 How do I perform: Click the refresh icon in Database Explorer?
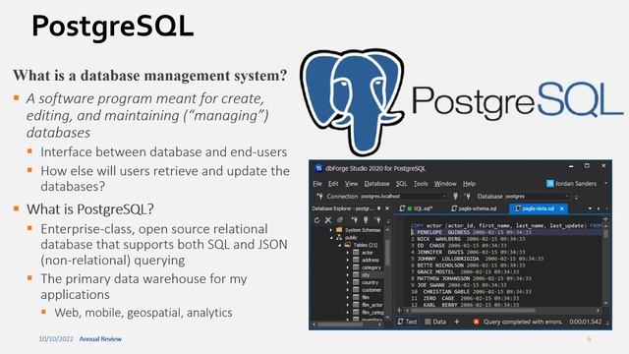coord(316,220)
